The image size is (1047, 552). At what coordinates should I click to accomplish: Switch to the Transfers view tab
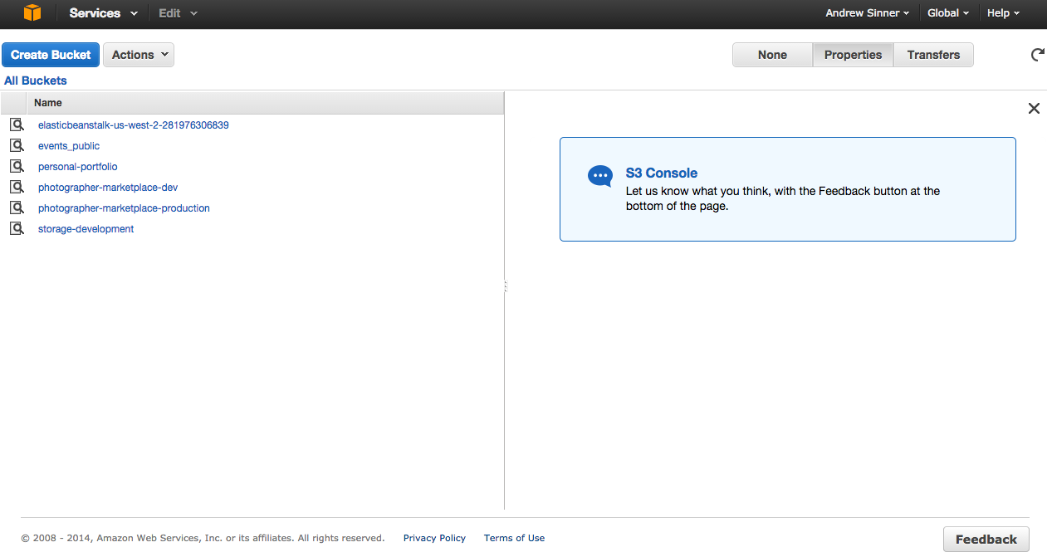(x=933, y=55)
